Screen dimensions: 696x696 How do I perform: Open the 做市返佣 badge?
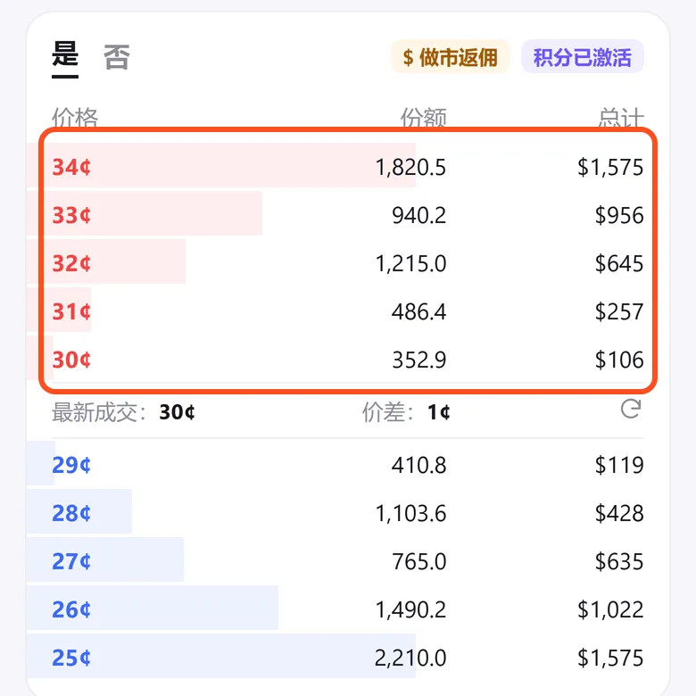point(450,57)
